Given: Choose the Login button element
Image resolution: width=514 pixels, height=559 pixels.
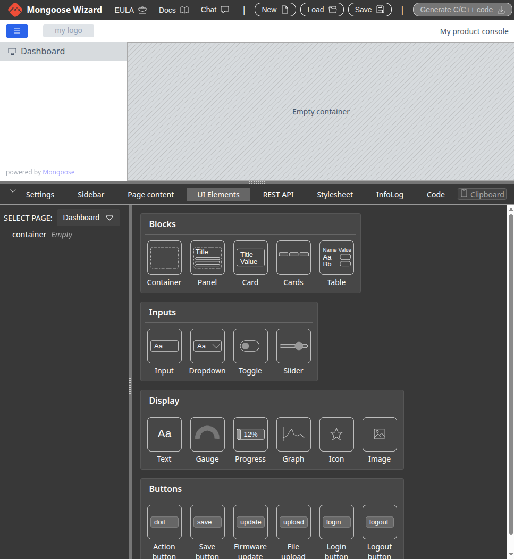Looking at the screenshot, I should pos(336,522).
